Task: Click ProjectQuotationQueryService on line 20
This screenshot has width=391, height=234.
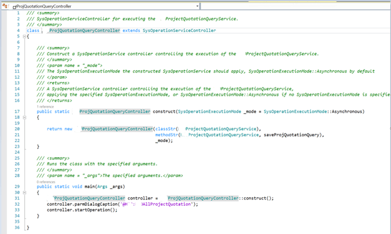Action: pyautogui.click(x=221, y=129)
